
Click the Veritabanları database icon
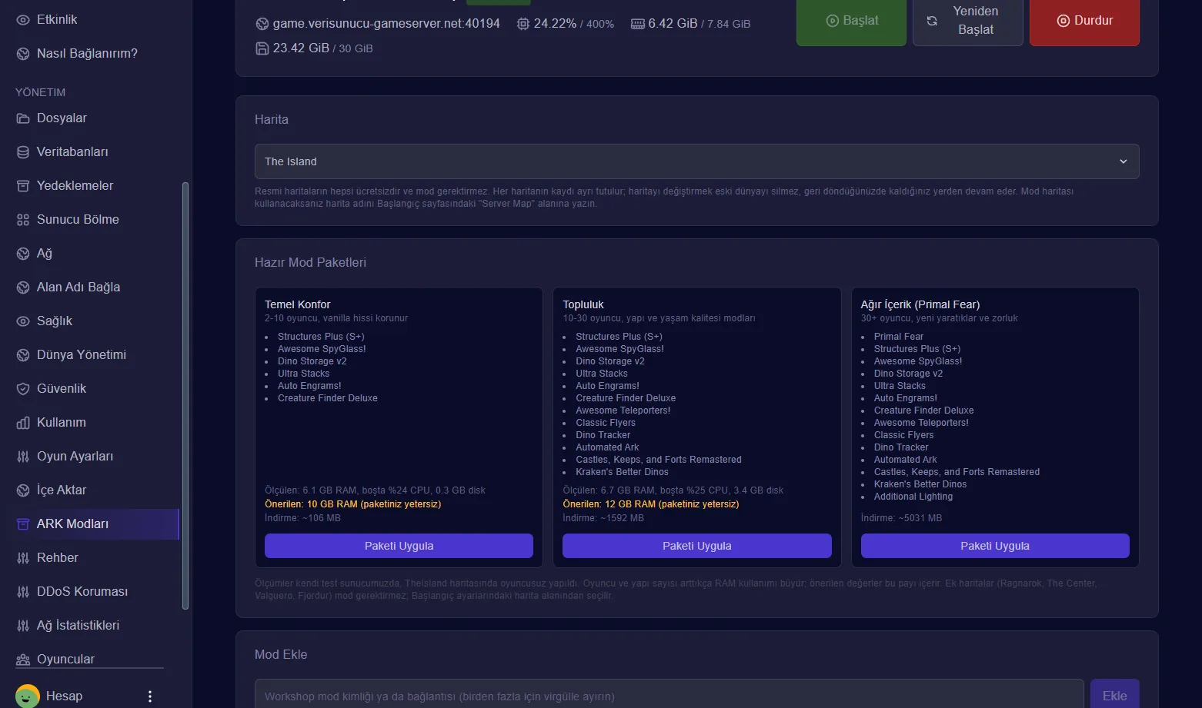pos(23,152)
